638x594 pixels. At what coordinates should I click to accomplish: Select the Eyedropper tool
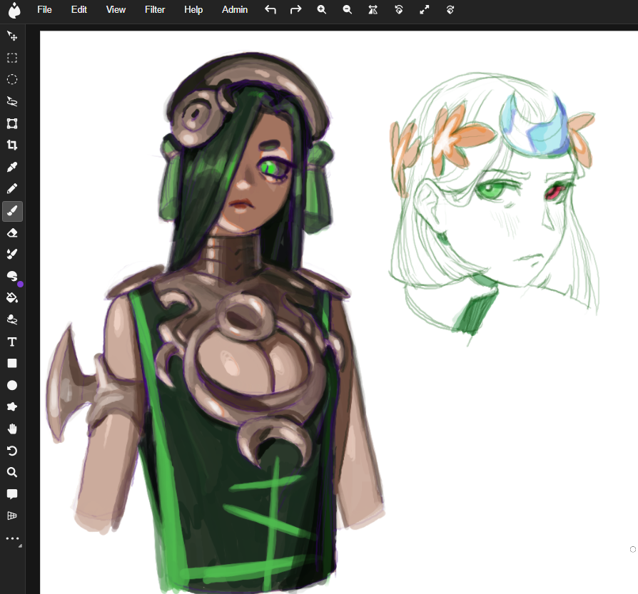[12, 167]
